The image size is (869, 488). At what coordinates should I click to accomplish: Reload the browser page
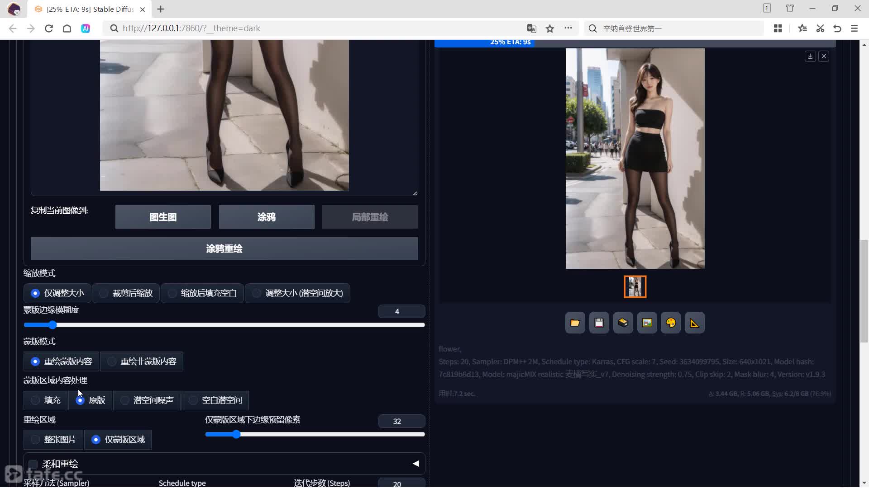[49, 28]
